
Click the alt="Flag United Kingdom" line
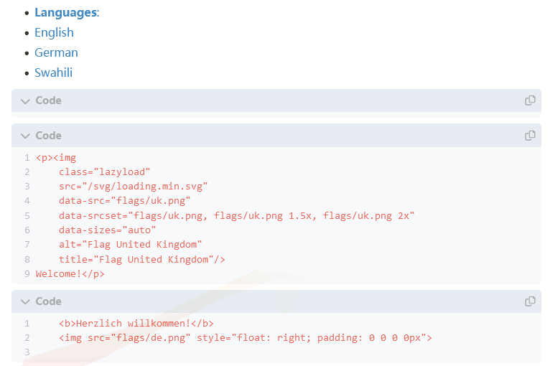[130, 245]
